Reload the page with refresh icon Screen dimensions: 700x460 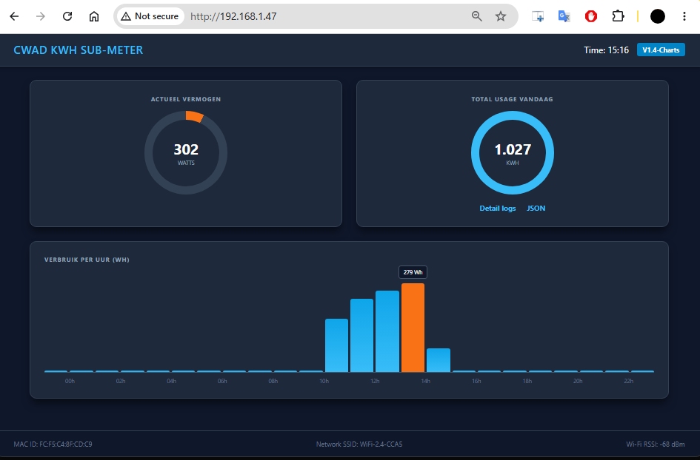[x=67, y=16]
